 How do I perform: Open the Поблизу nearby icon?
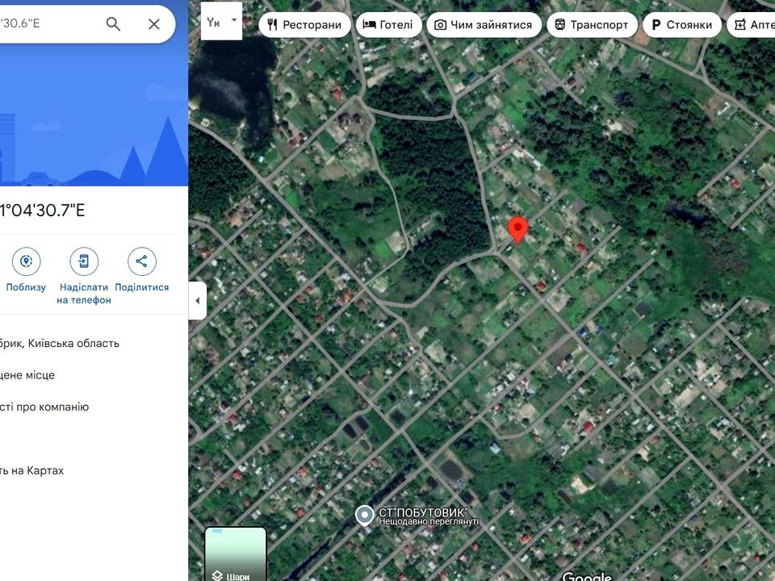click(x=26, y=261)
